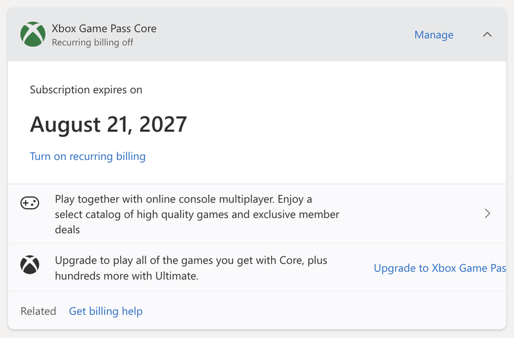The height and width of the screenshot is (338, 514).
Task: Click the green Xbox logo icon
Action: [33, 35]
